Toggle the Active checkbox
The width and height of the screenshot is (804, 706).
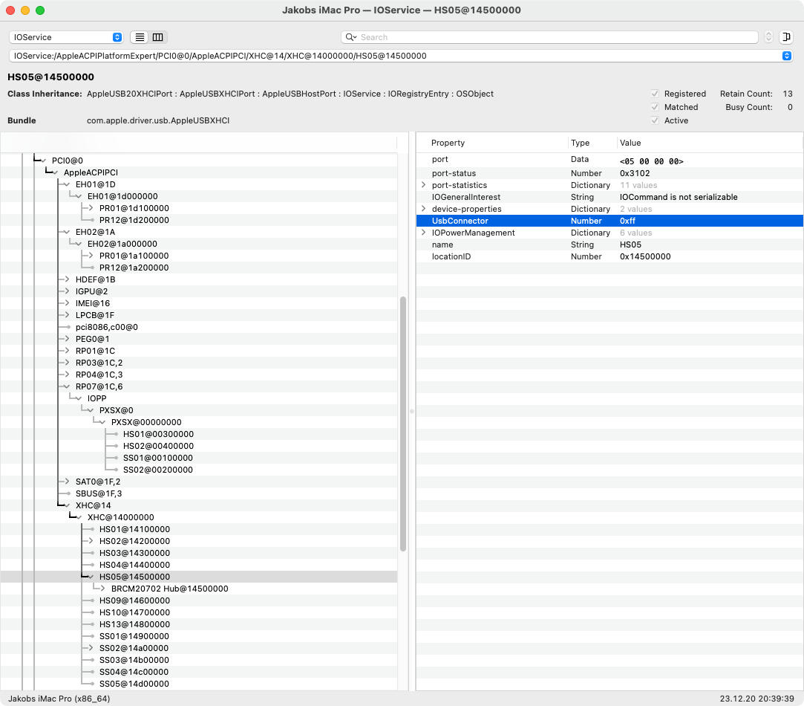tap(655, 120)
